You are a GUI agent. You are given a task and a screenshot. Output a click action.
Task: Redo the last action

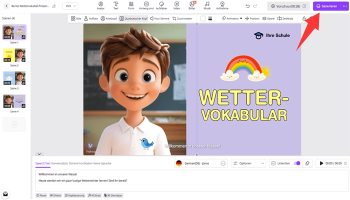click(x=255, y=6)
